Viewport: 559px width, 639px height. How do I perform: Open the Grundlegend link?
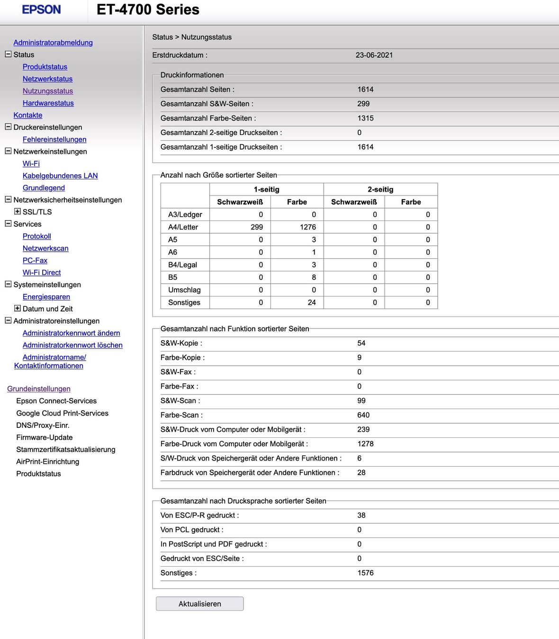pyautogui.click(x=44, y=188)
